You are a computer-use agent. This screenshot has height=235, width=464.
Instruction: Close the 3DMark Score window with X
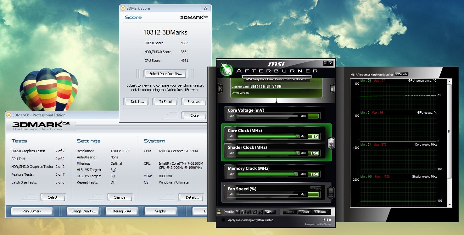[x=205, y=8]
